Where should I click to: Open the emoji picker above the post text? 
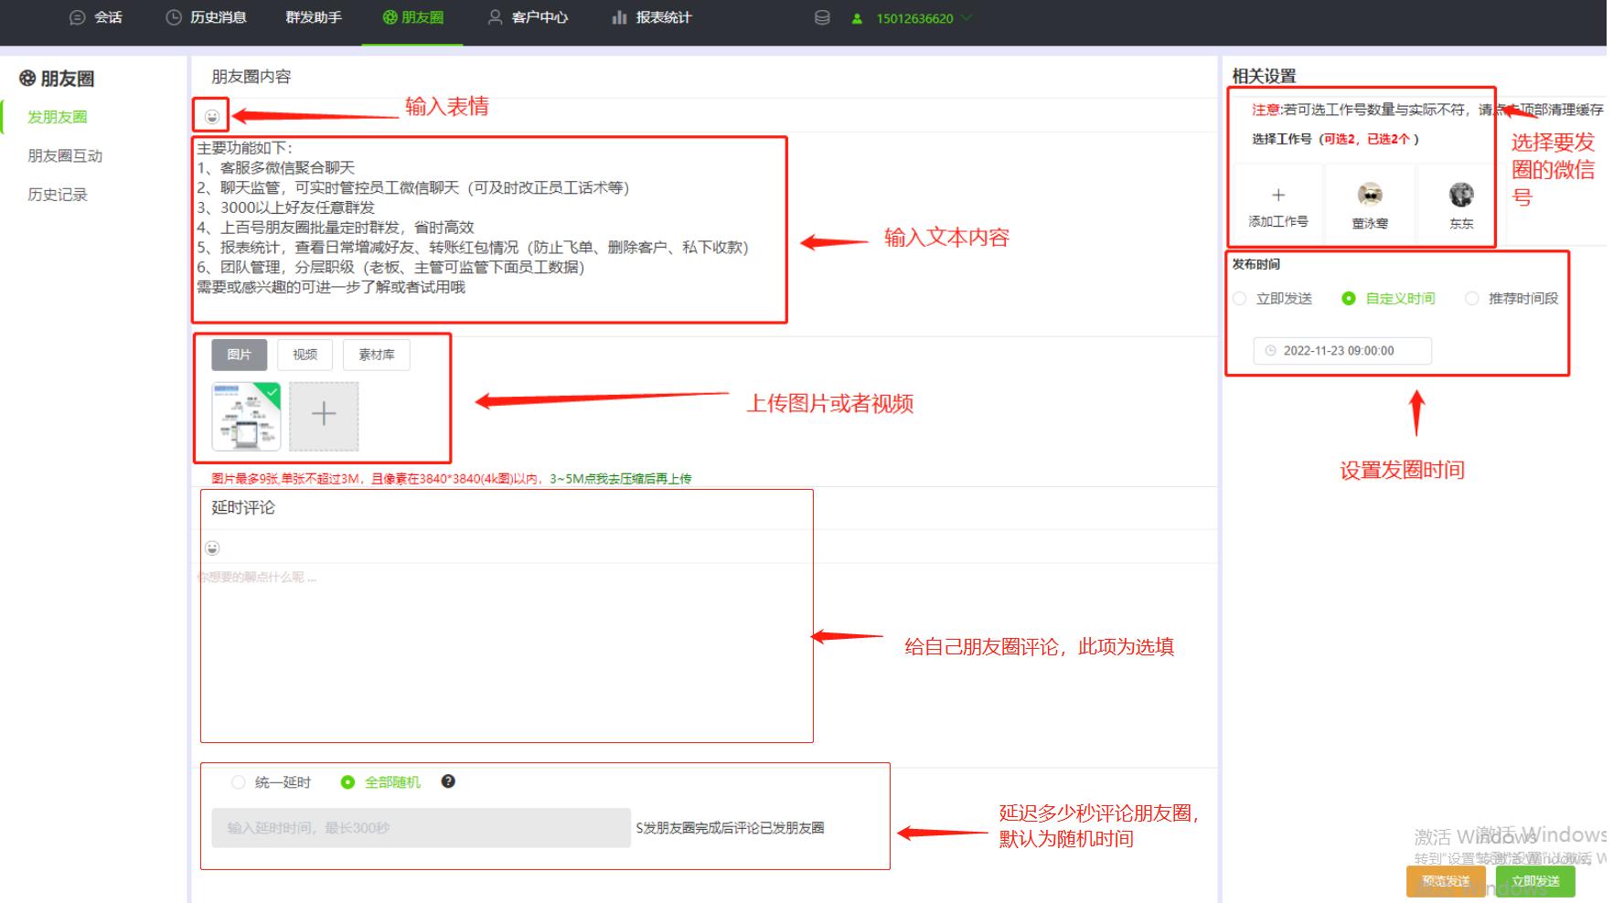pyautogui.click(x=212, y=115)
